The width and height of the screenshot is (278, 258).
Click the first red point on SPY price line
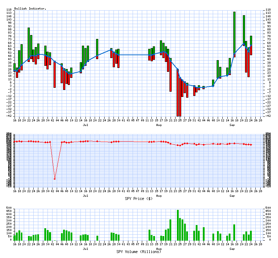pos(15,142)
